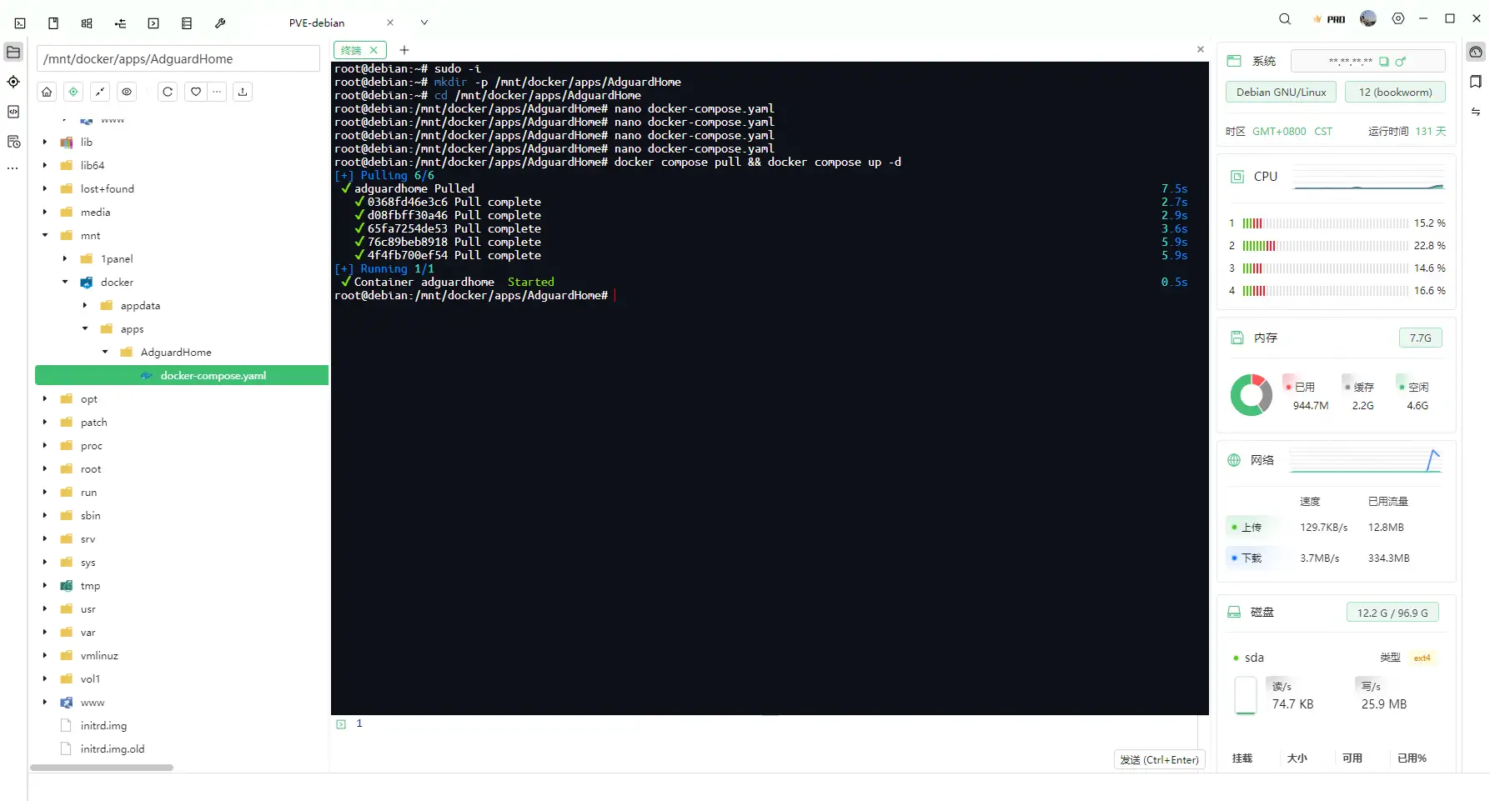Image resolution: width=1490 pixels, height=801 pixels.
Task: Click the copy icon next to the masked IP
Action: coord(1384,61)
